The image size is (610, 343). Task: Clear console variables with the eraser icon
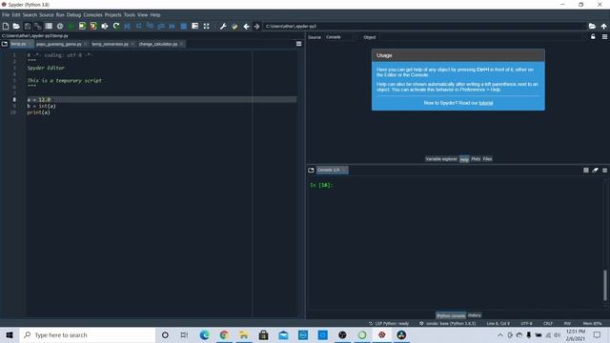[x=595, y=170]
